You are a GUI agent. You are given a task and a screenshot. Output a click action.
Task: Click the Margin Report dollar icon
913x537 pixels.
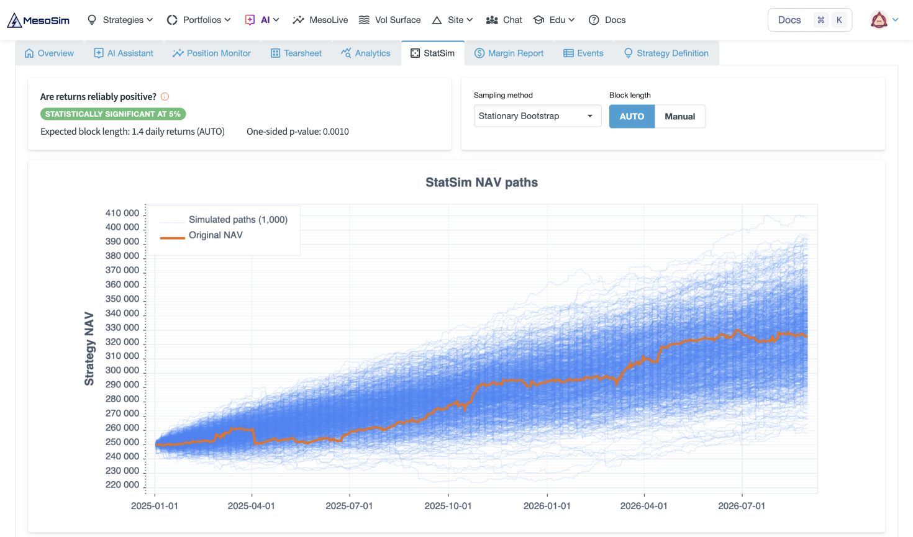[479, 53]
